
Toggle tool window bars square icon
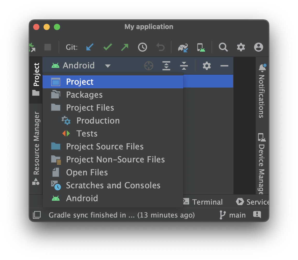pyautogui.click(x=37, y=215)
